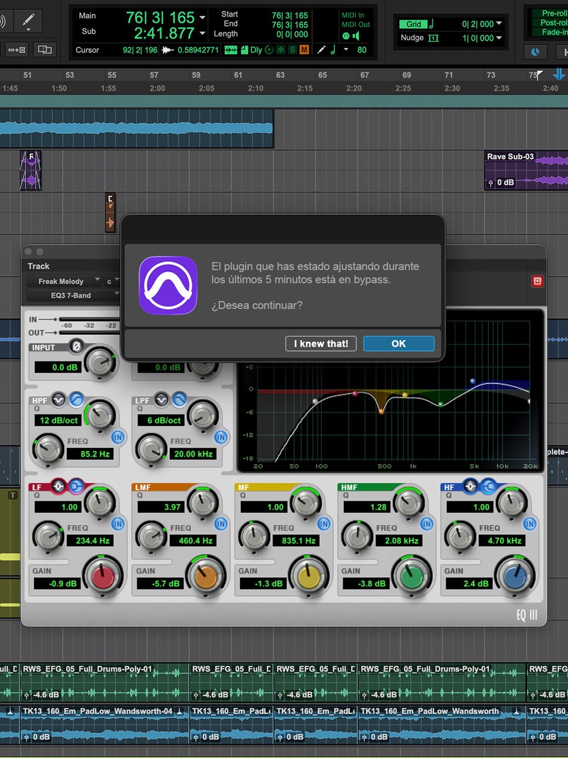
Task: Toggle the LPF band IN button
Action: point(220,436)
